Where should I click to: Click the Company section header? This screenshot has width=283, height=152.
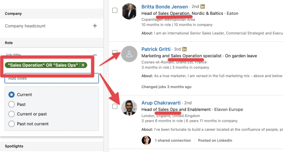(x=13, y=14)
